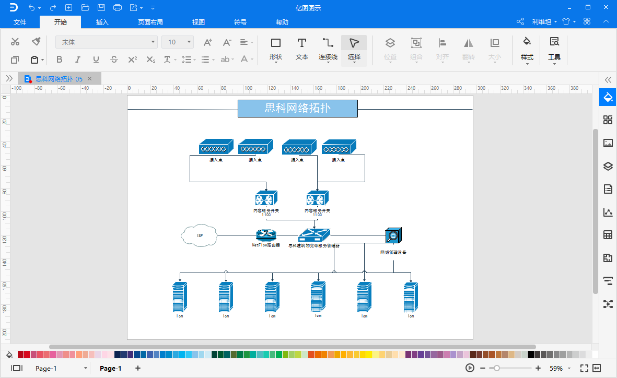The width and height of the screenshot is (617, 378).
Task: Toggle Superscript formatting
Action: pyautogui.click(x=133, y=60)
